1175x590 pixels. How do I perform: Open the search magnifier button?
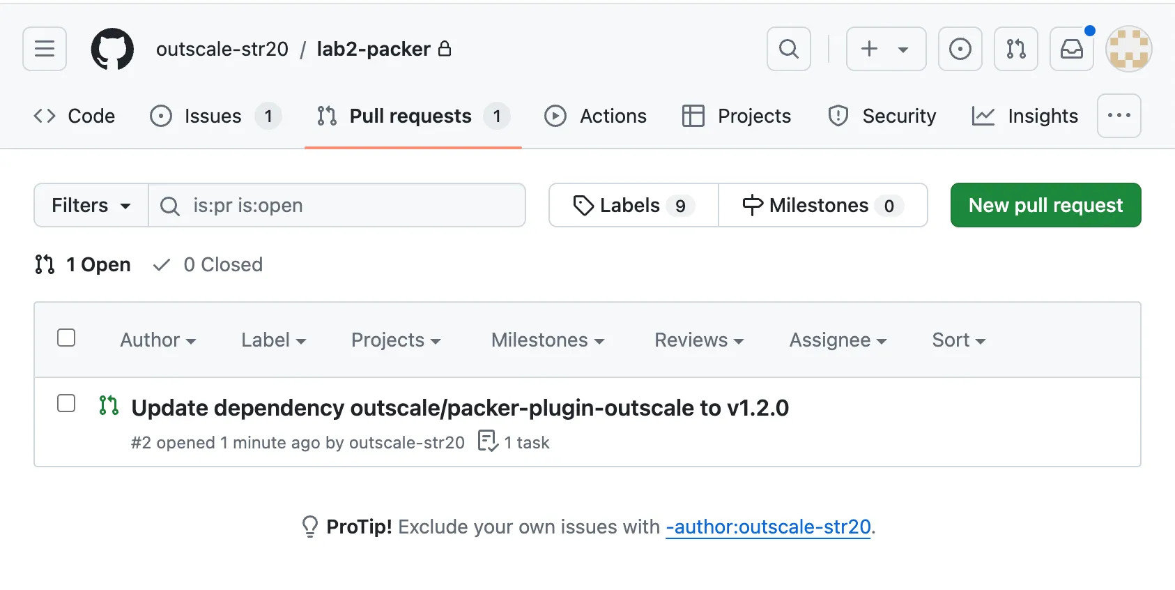tap(788, 49)
